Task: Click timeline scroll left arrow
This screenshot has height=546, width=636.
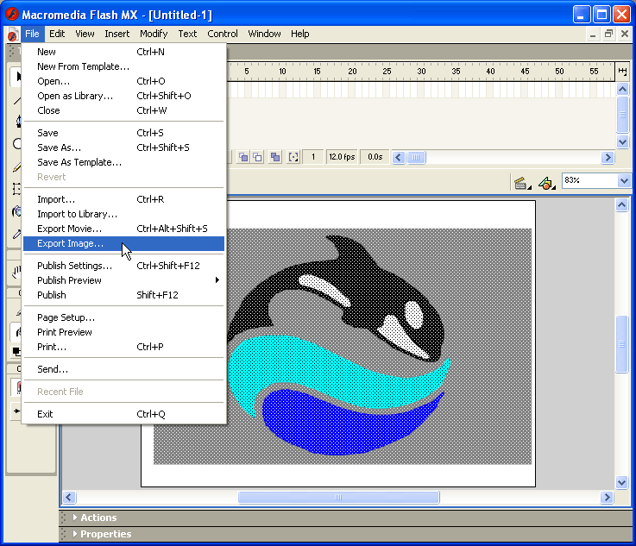Action: (399, 157)
